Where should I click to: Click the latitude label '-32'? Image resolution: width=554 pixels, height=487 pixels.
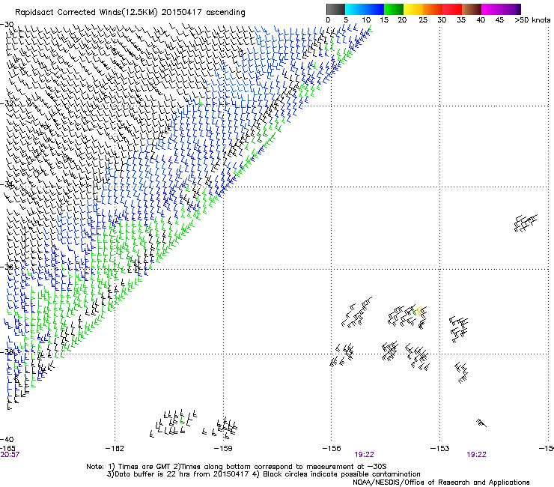tap(7, 103)
